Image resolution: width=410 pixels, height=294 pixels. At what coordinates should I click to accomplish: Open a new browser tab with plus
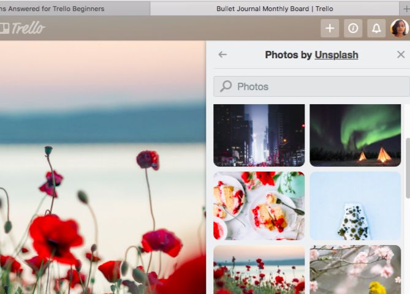(x=404, y=9)
